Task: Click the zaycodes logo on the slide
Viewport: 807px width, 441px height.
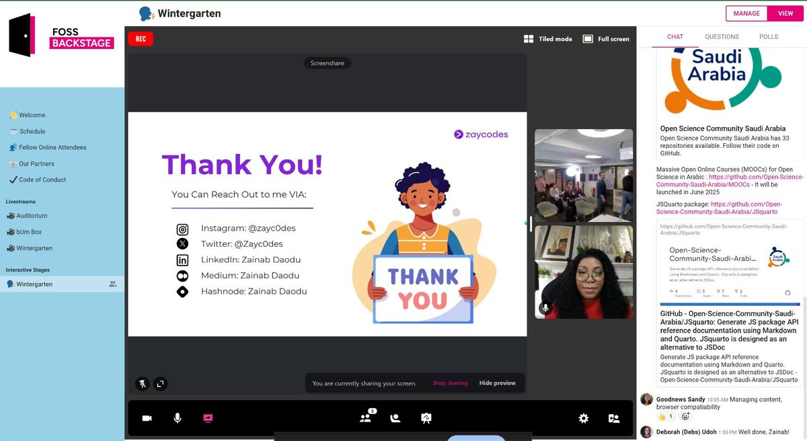Action: [482, 134]
